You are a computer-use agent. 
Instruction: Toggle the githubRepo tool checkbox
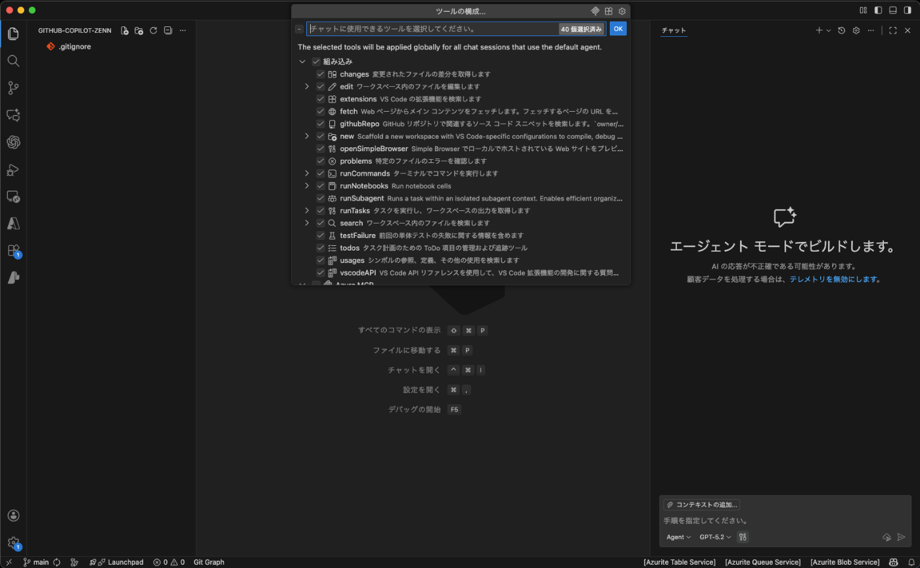pos(321,124)
